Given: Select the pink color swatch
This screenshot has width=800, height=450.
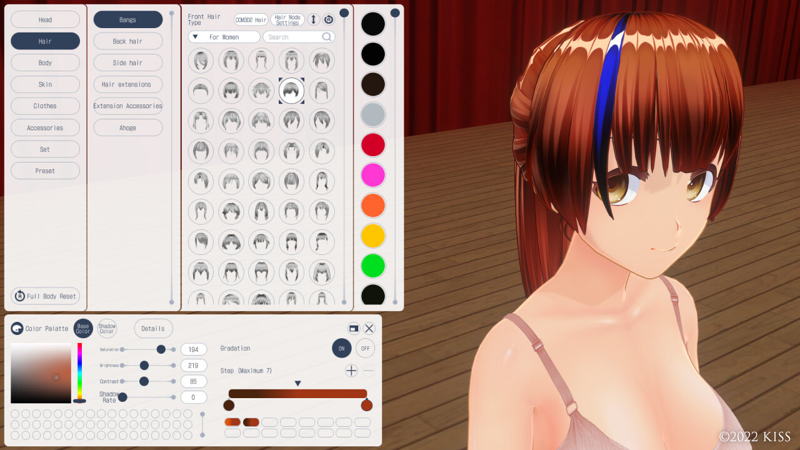Looking at the screenshot, I should (x=372, y=175).
